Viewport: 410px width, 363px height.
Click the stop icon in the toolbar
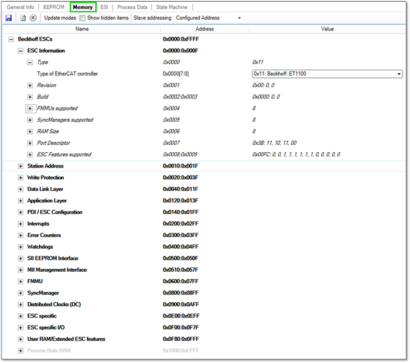33,18
